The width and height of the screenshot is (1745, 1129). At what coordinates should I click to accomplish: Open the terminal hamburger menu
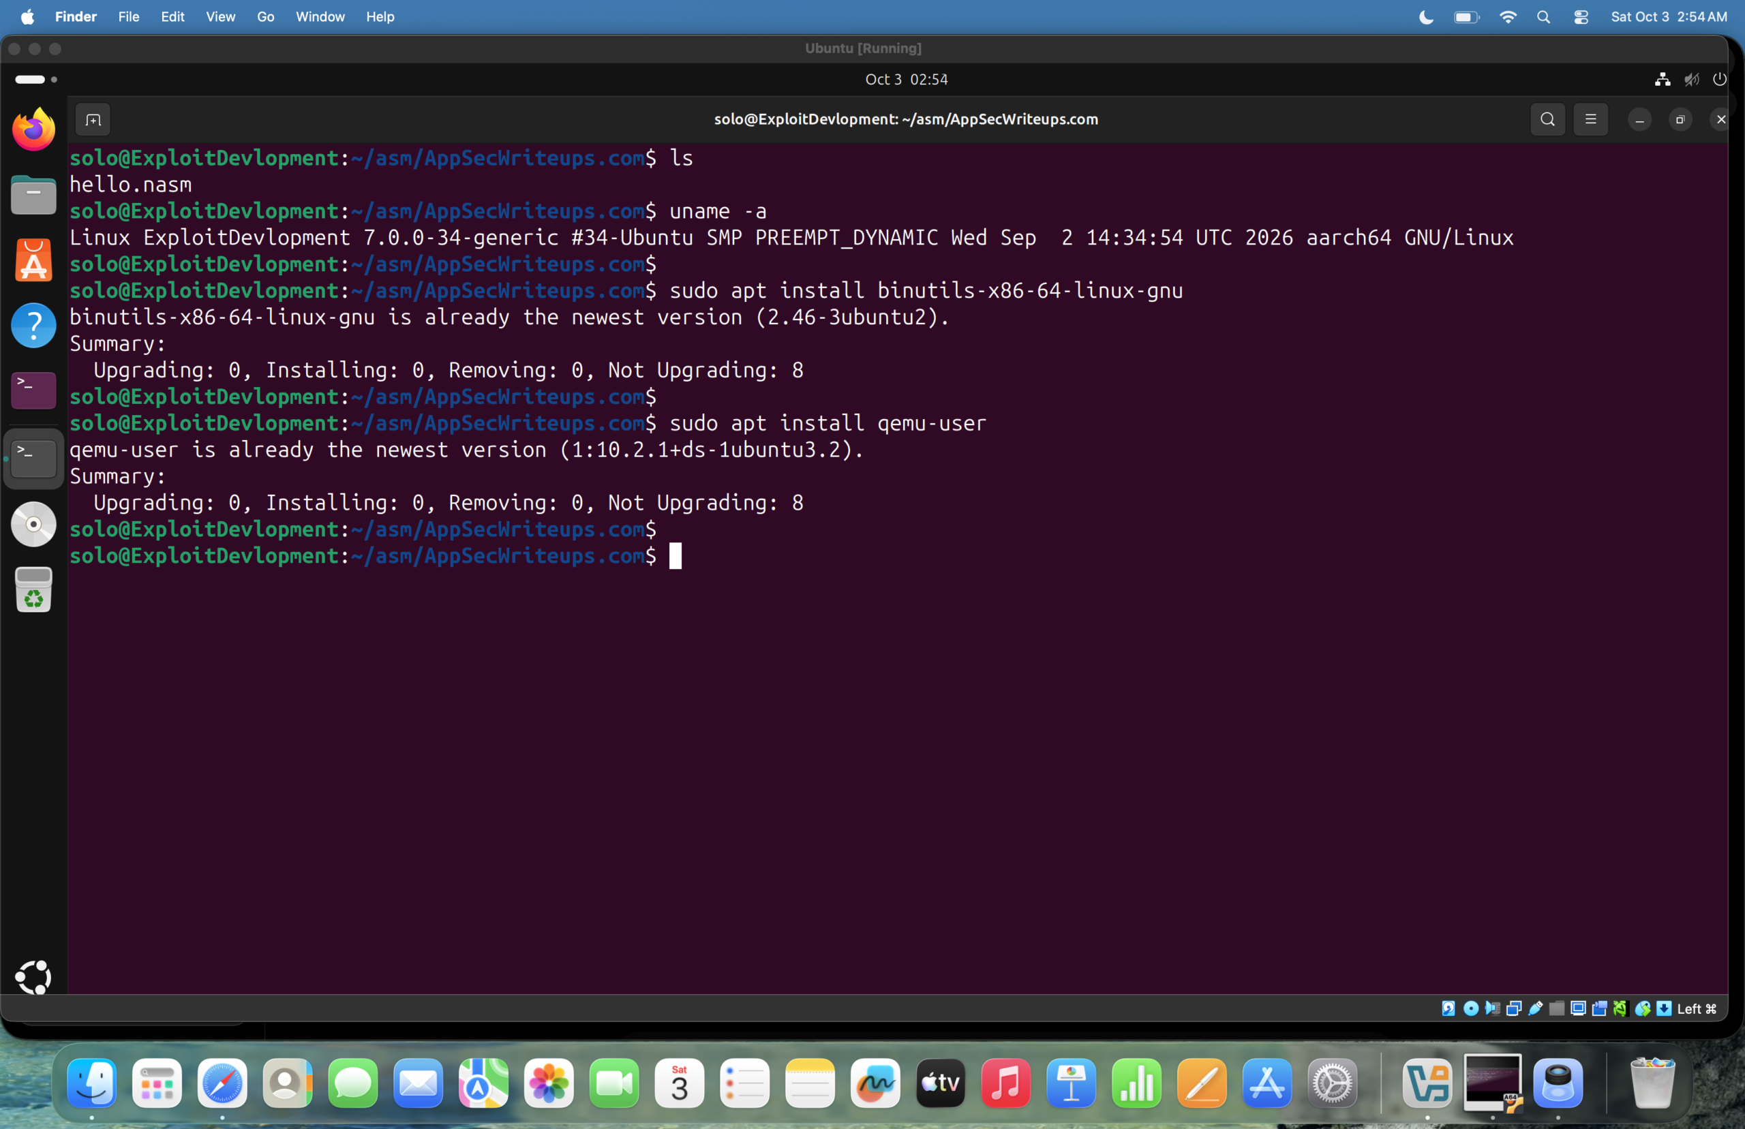[1590, 119]
